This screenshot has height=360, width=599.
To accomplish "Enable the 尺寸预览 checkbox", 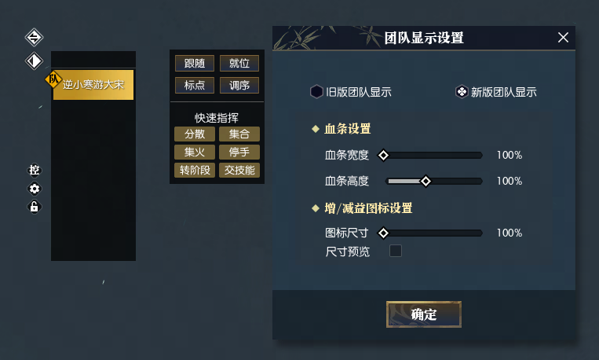I will pos(396,251).
